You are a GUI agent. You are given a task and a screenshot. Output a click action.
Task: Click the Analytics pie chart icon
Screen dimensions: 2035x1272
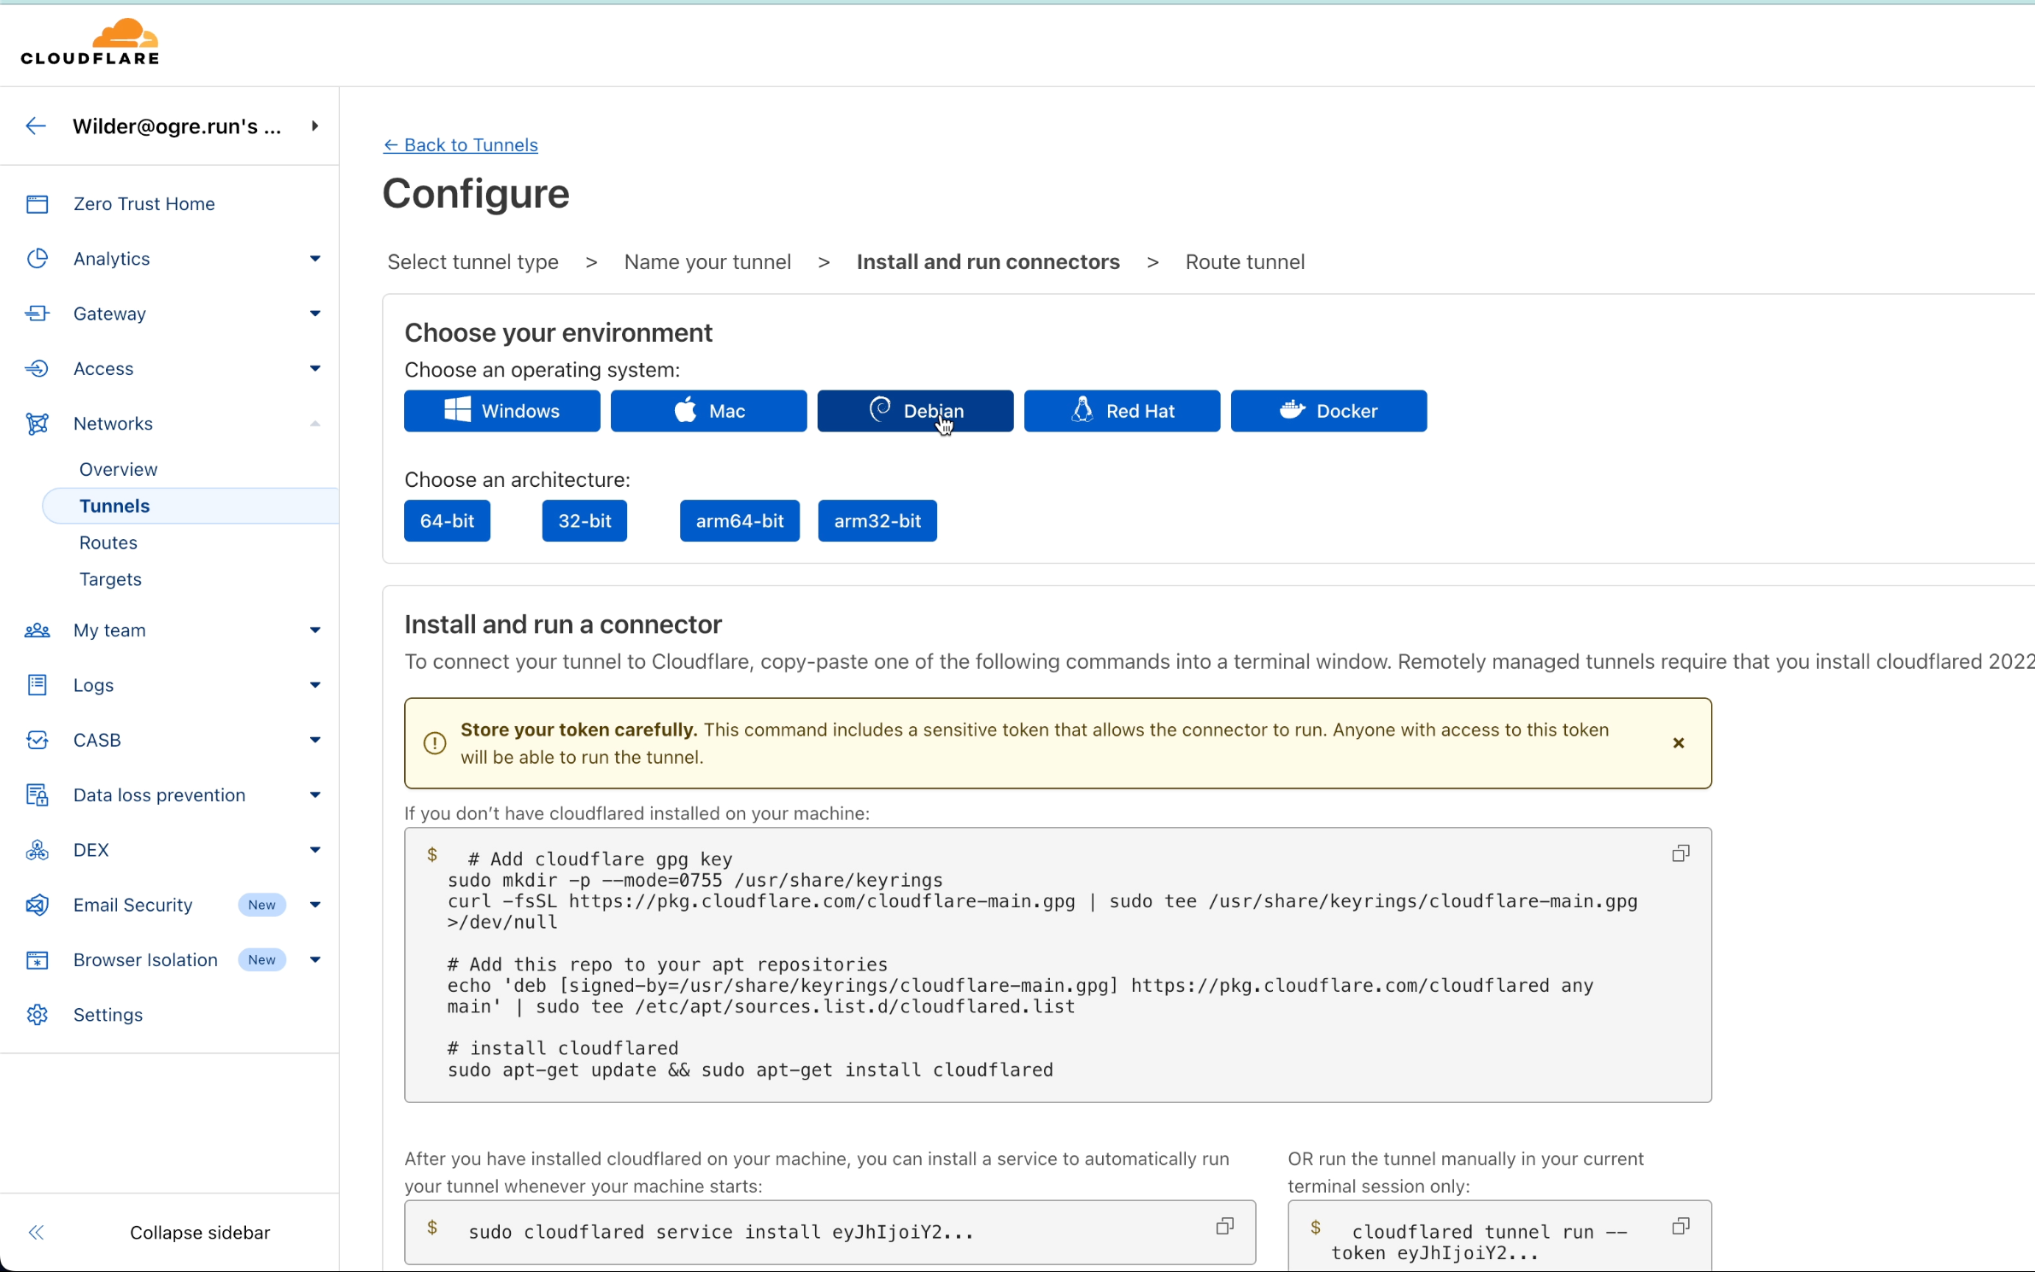[37, 259]
